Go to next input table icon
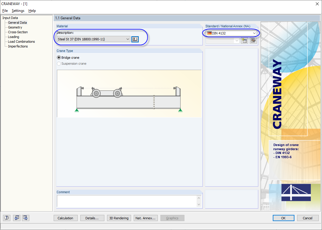 point(25,218)
